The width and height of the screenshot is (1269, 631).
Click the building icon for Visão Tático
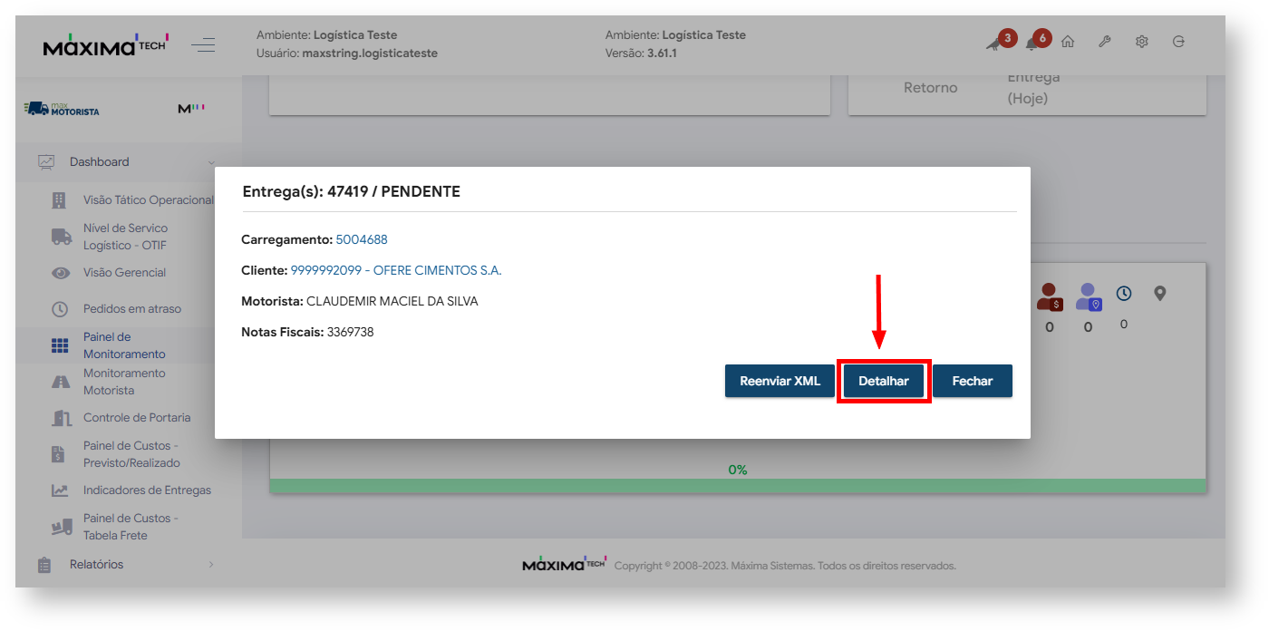pyautogui.click(x=60, y=200)
